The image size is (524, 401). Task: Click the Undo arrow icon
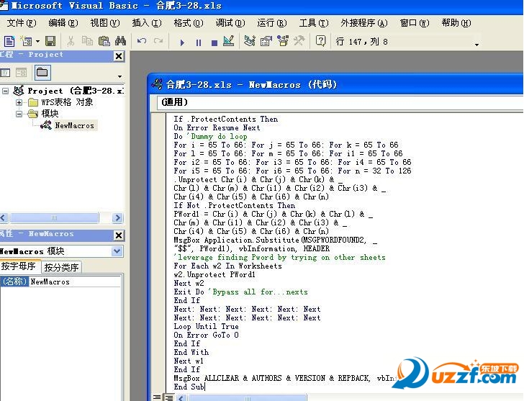click(142, 42)
